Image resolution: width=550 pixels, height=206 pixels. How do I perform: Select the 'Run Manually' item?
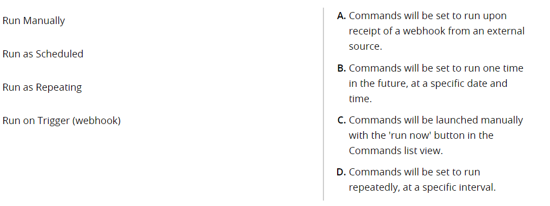click(x=34, y=21)
